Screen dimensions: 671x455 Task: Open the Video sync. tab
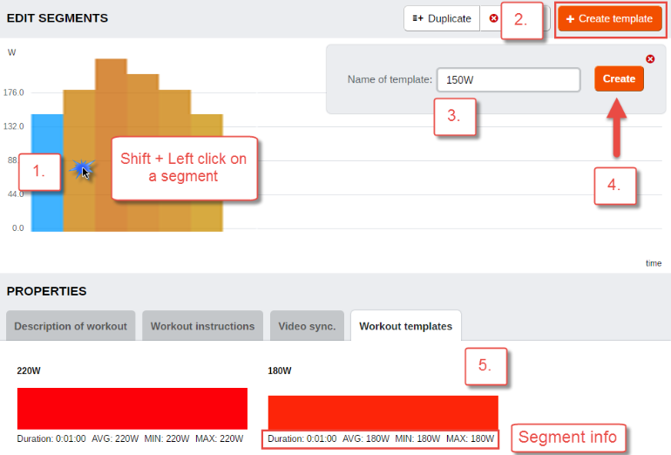coord(307,326)
